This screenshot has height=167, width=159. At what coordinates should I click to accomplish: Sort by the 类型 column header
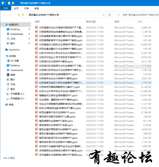[x=117, y=22]
